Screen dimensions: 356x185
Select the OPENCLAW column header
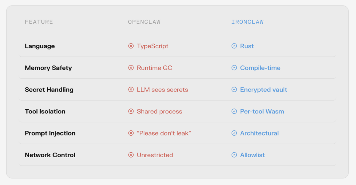coord(144,22)
